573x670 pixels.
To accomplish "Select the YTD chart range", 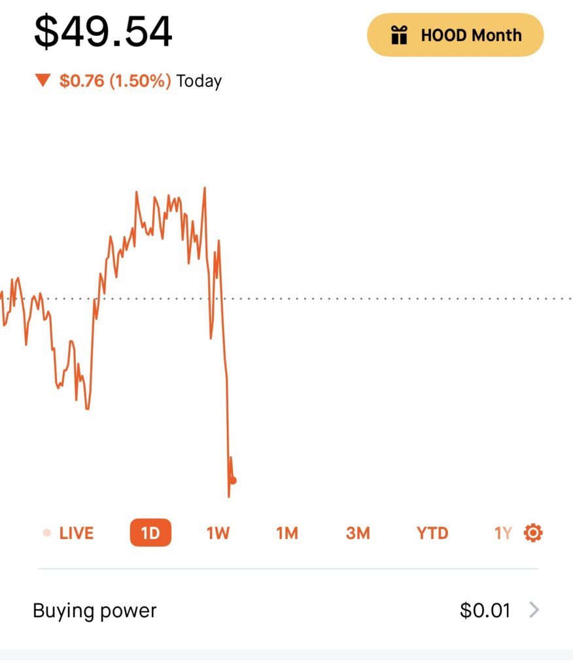I will 432,533.
